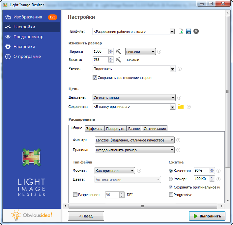Enable the Progressive checkbox
Viewport: 233px width, 225px height.
coord(171,195)
